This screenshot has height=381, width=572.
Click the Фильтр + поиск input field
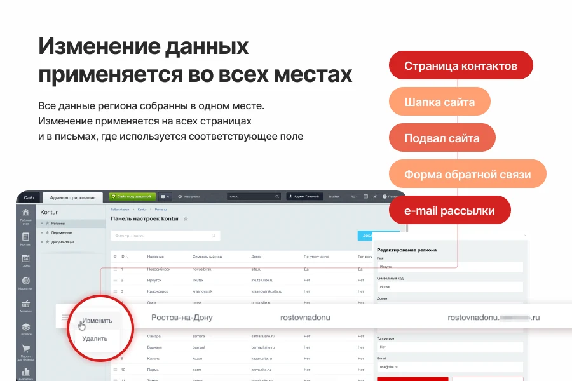165,236
